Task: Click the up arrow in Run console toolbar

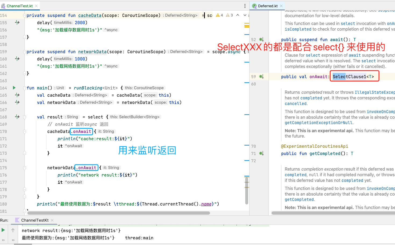Action: tap(13, 230)
